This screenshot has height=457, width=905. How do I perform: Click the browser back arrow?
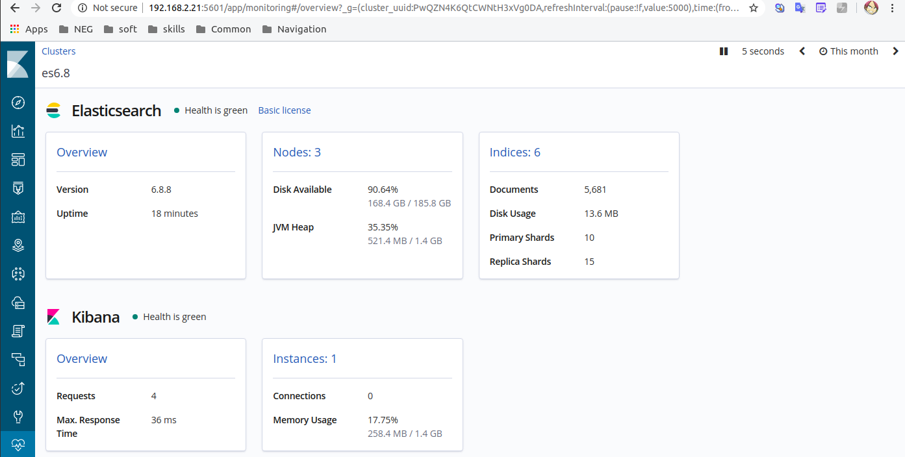pyautogui.click(x=15, y=8)
